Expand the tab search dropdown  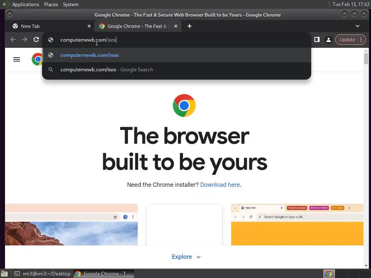click(x=358, y=26)
